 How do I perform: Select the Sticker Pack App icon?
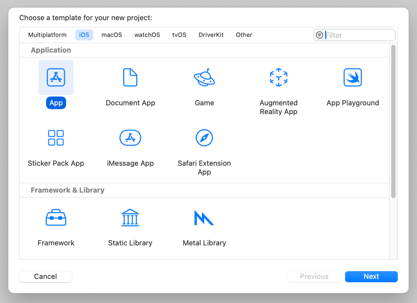pos(56,138)
